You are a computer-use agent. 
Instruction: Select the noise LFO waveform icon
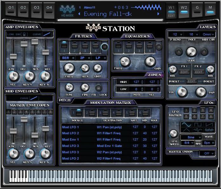(x=209, y=130)
